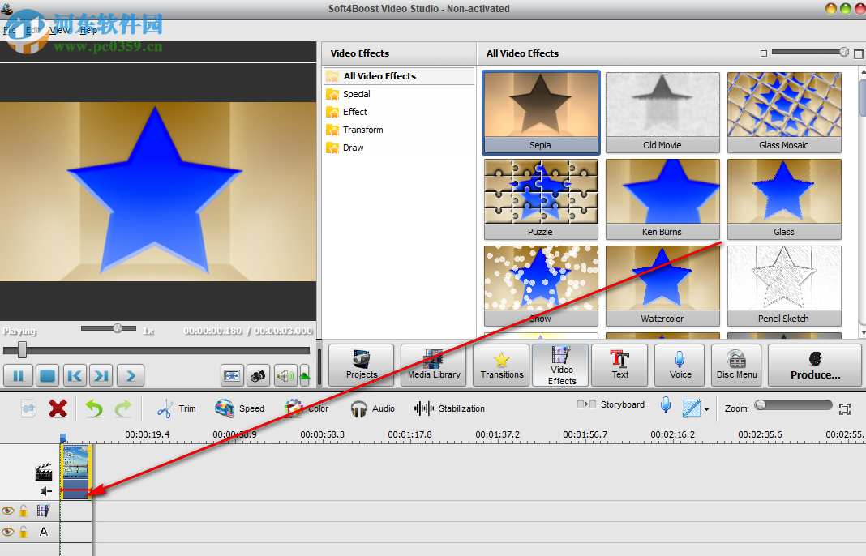Expand volume control green arrow
The image size is (866, 556).
click(x=305, y=375)
